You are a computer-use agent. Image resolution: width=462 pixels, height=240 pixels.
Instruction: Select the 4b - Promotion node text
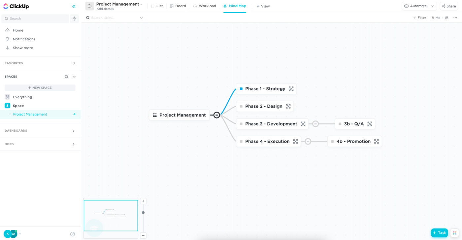point(353,141)
